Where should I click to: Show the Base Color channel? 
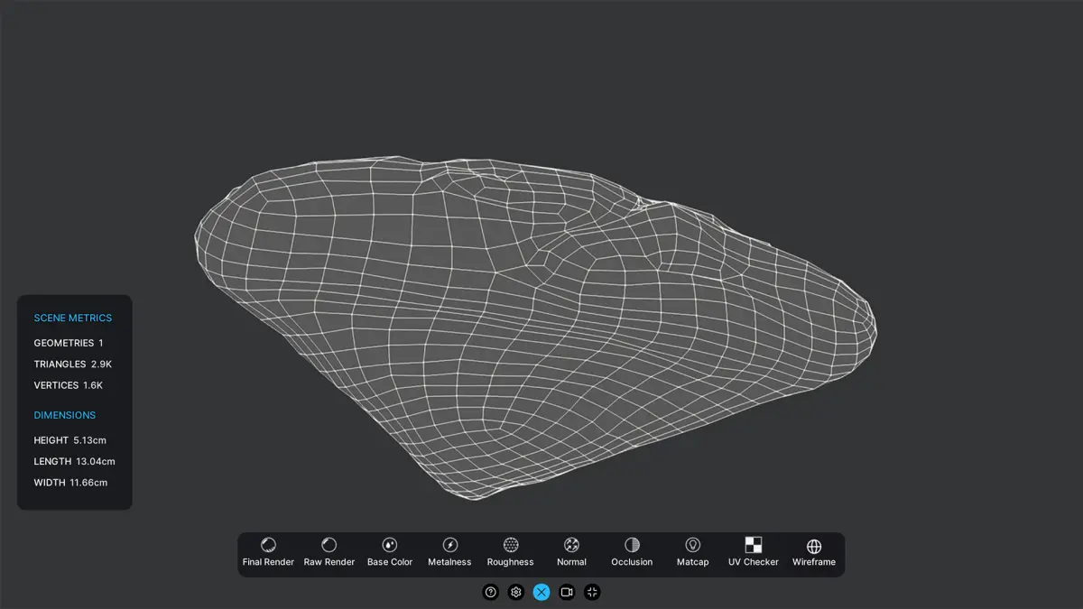(x=390, y=552)
